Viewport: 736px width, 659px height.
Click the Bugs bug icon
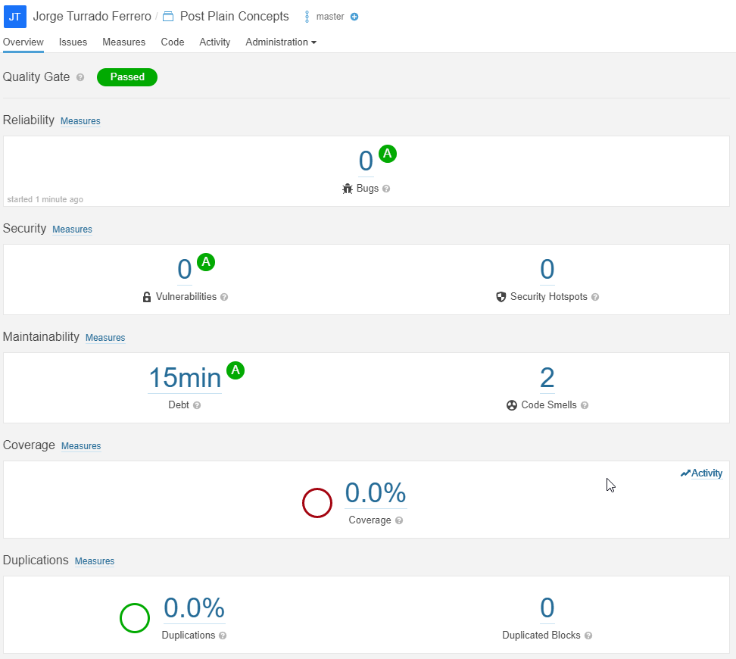pyautogui.click(x=347, y=188)
